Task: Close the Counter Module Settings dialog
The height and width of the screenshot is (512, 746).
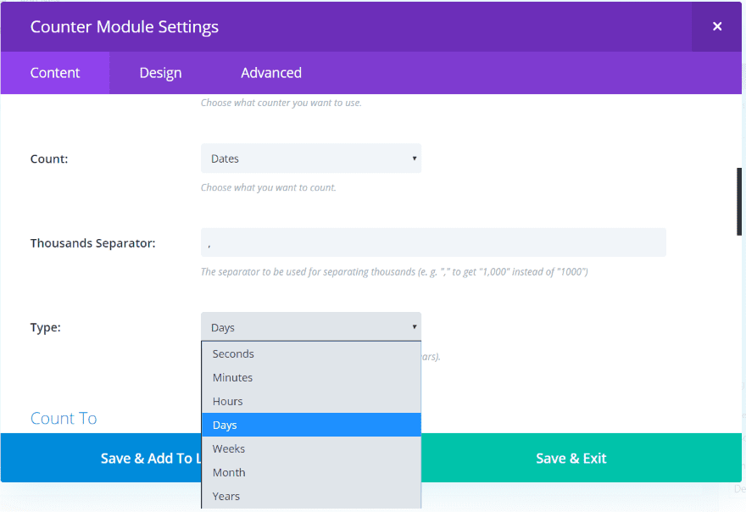Action: (x=717, y=26)
